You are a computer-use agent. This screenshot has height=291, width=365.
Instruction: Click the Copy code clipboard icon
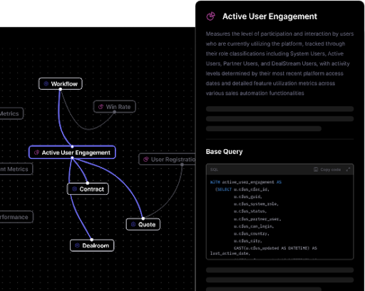(316, 170)
